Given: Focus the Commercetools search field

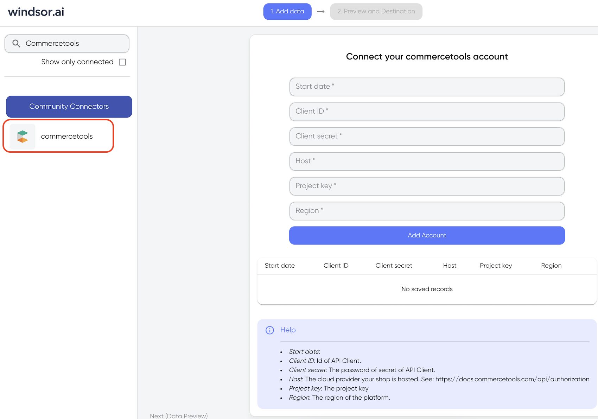Looking at the screenshot, I should 67,43.
